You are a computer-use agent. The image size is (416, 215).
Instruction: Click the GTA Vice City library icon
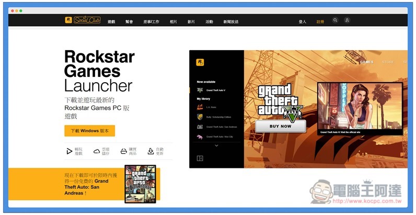click(x=200, y=137)
